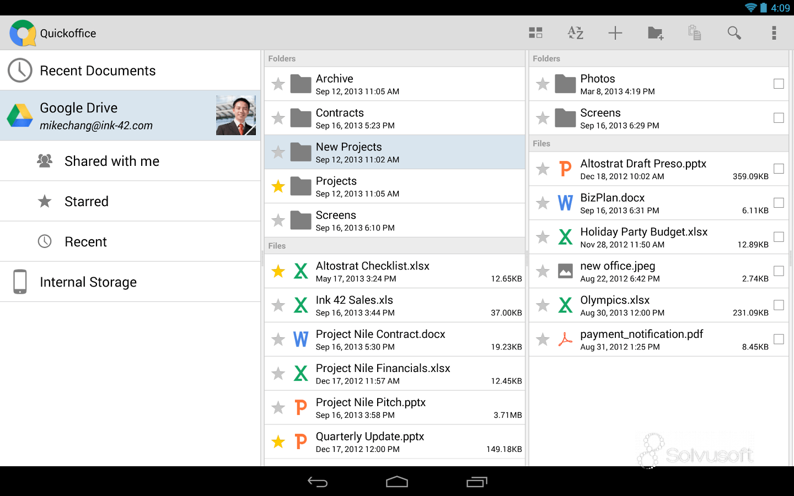Star the Archive folder
794x496 pixels.
pyautogui.click(x=278, y=84)
